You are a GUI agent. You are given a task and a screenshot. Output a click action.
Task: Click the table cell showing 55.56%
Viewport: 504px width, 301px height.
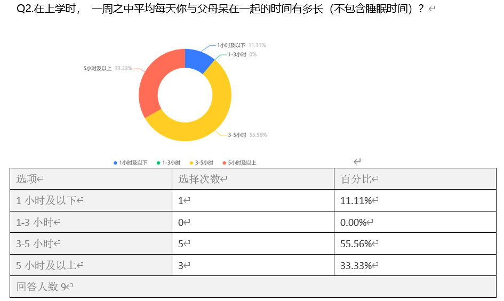(x=415, y=243)
